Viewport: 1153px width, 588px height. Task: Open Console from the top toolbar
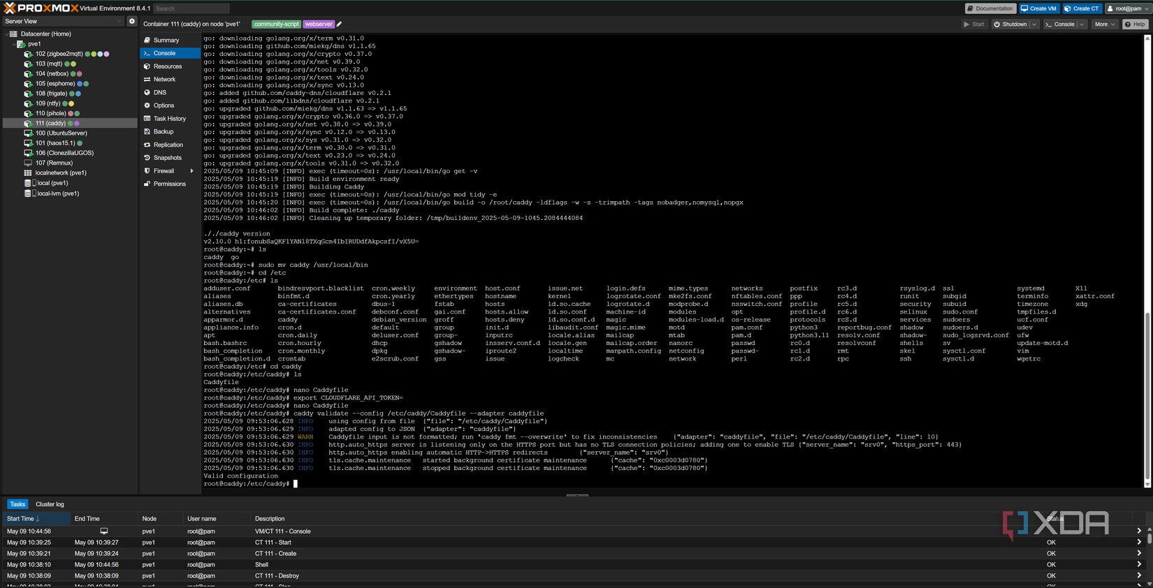pos(1060,24)
